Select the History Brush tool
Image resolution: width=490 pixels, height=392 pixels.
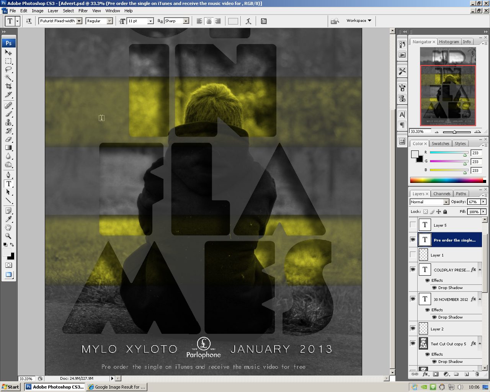[x=8, y=131]
